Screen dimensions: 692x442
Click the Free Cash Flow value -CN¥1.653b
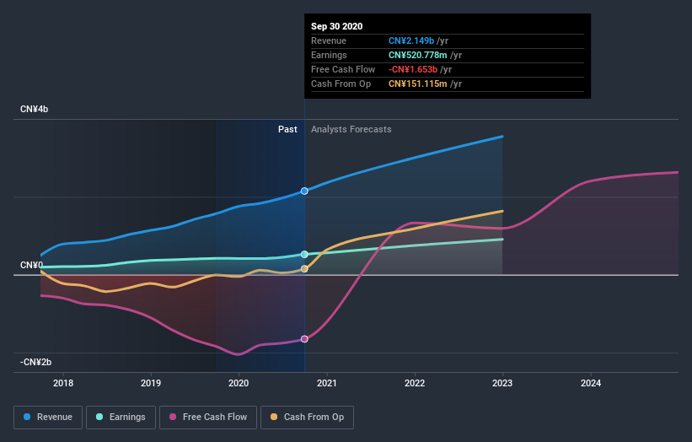pos(413,69)
